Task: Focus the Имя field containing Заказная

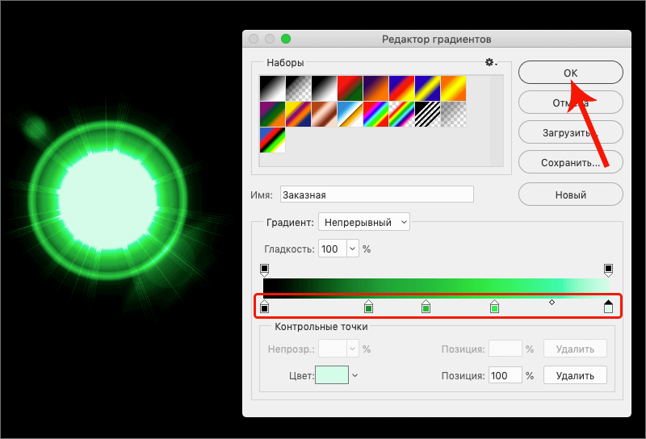Action: pyautogui.click(x=377, y=194)
